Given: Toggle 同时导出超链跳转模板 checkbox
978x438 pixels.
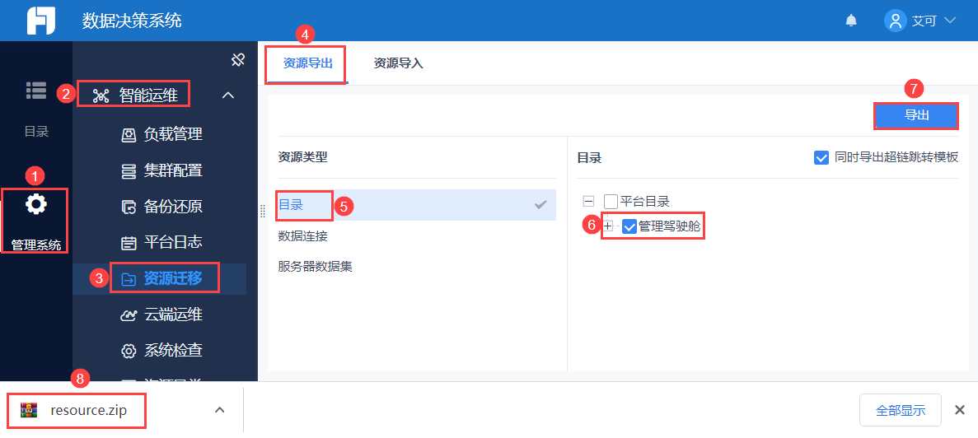Looking at the screenshot, I should 821,157.
